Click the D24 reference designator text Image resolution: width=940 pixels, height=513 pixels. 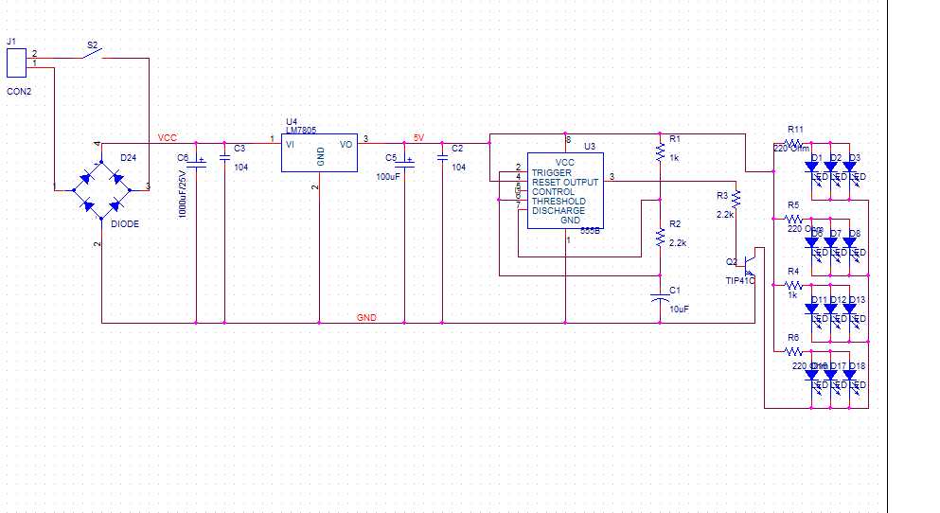(129, 158)
